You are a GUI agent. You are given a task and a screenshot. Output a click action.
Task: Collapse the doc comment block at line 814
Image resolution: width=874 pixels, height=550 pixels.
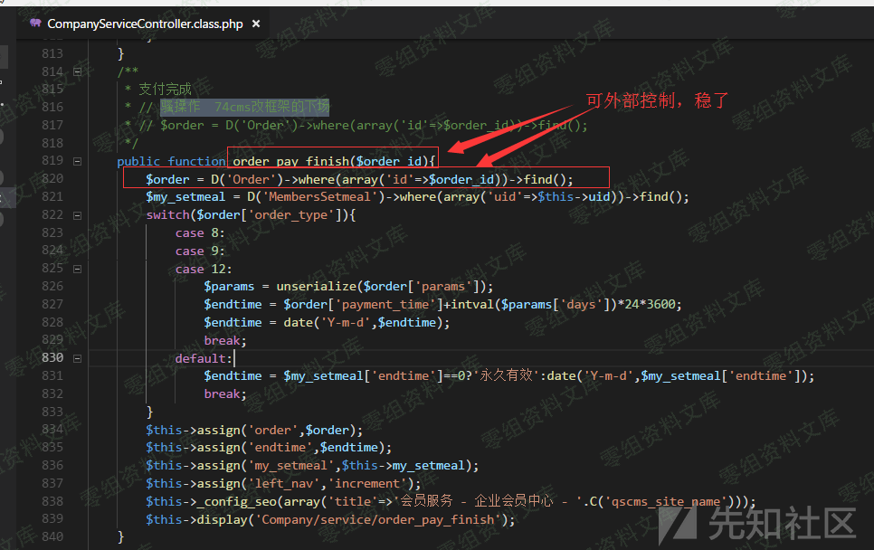[x=77, y=71]
